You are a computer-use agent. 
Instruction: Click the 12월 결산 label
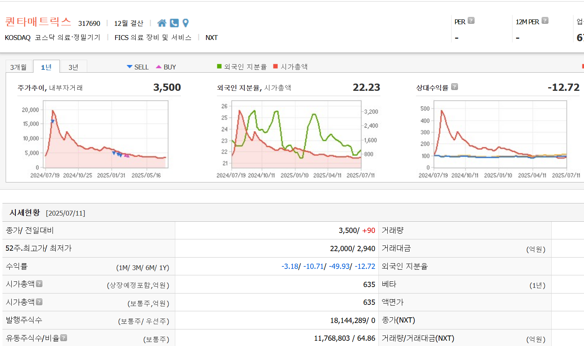(x=128, y=23)
